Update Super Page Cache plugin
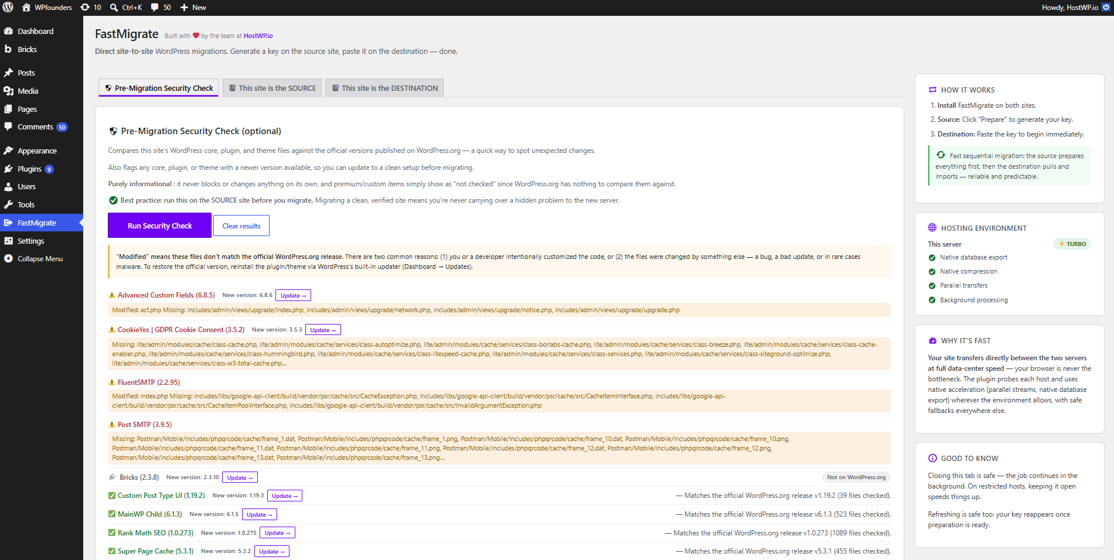Image resolution: width=1114 pixels, height=560 pixels. tap(272, 551)
